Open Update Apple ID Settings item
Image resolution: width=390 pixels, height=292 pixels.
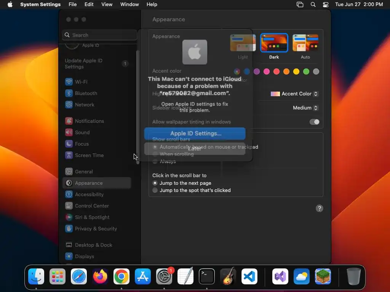click(96, 63)
